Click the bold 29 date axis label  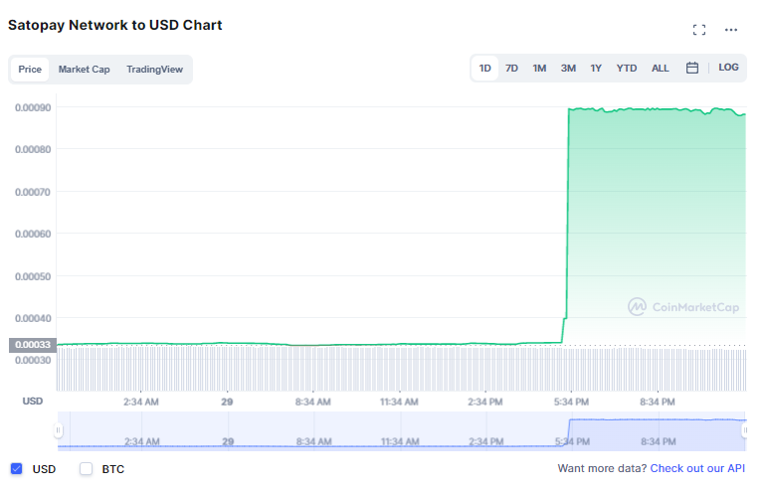[227, 403]
